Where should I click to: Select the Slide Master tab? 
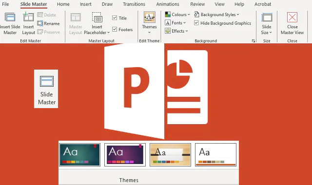point(34,4)
